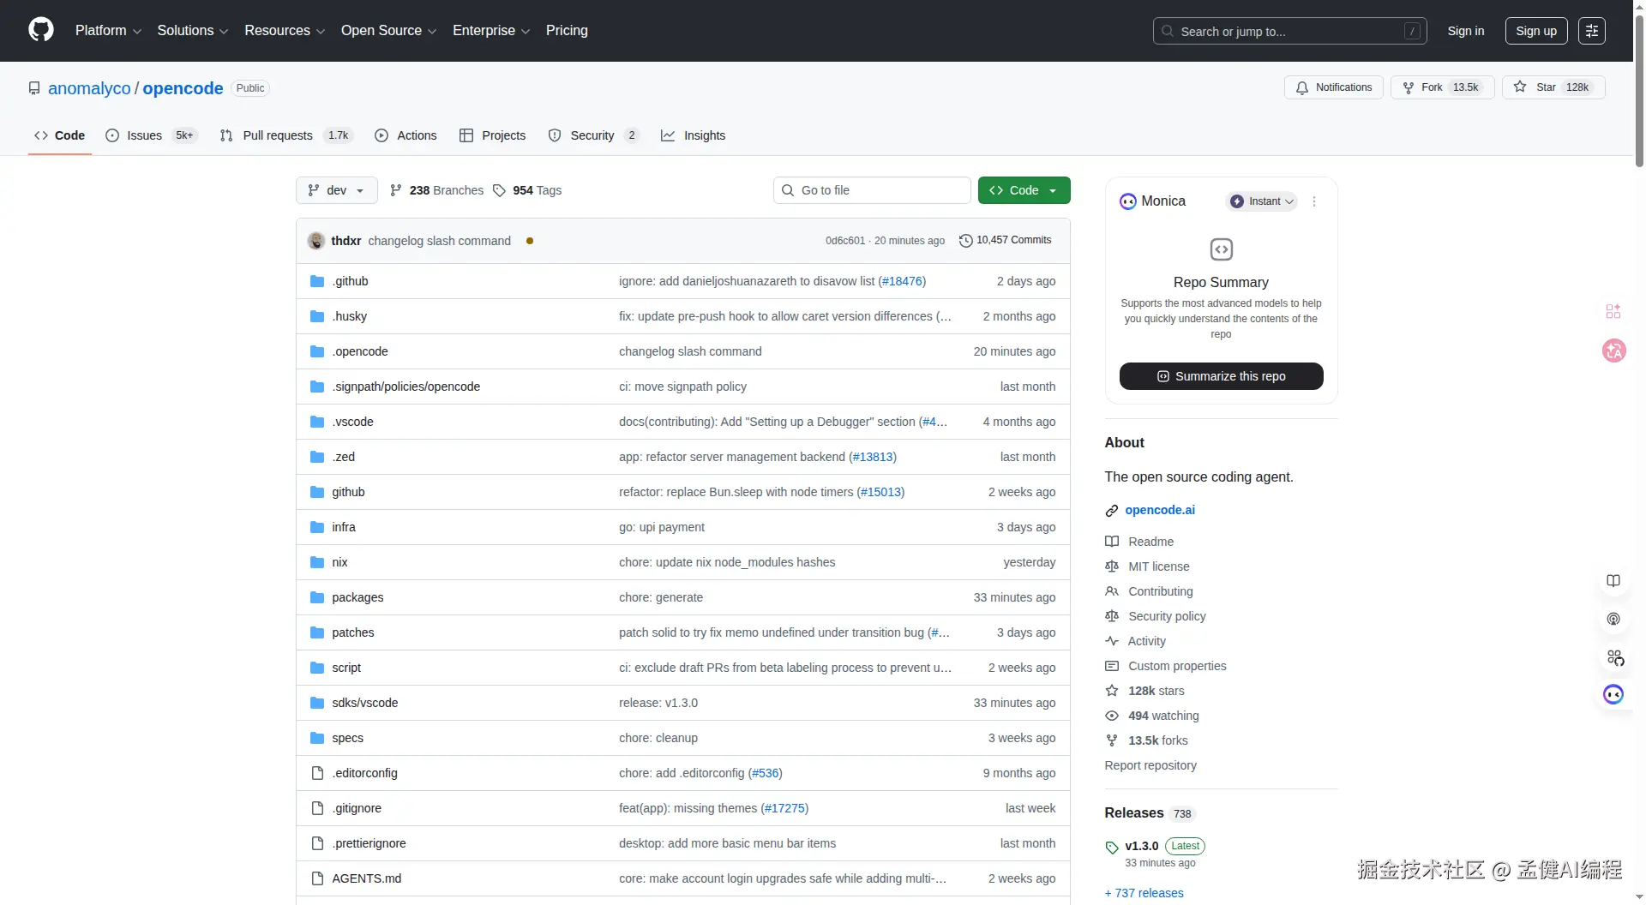The width and height of the screenshot is (1646, 905).
Task: Open the Monica extension icon on right edge
Action: point(1614,694)
